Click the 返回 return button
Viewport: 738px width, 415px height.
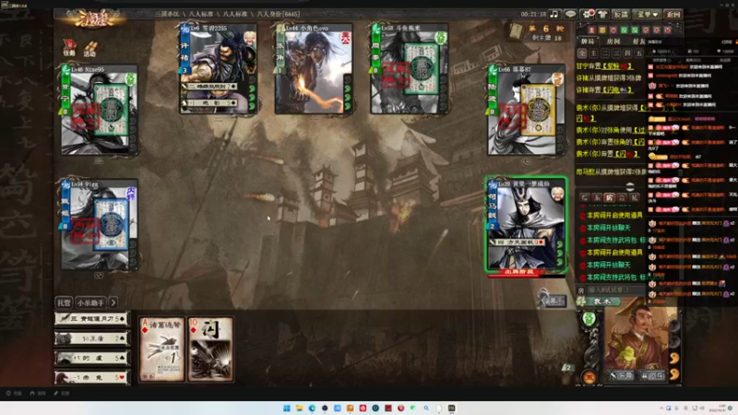click(x=673, y=14)
